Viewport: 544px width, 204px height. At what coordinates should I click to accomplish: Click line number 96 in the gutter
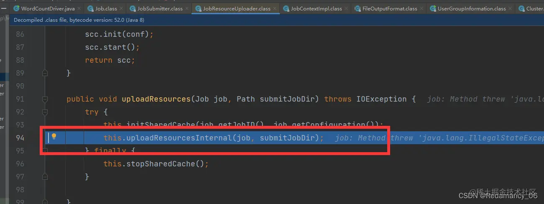tap(20, 164)
